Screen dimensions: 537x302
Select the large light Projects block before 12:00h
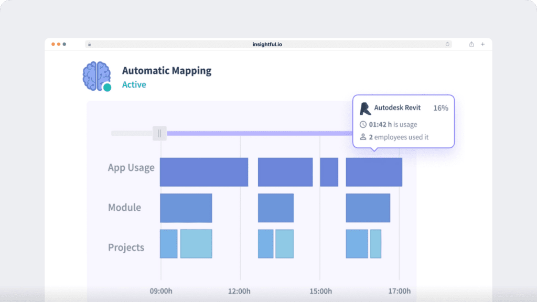click(196, 243)
